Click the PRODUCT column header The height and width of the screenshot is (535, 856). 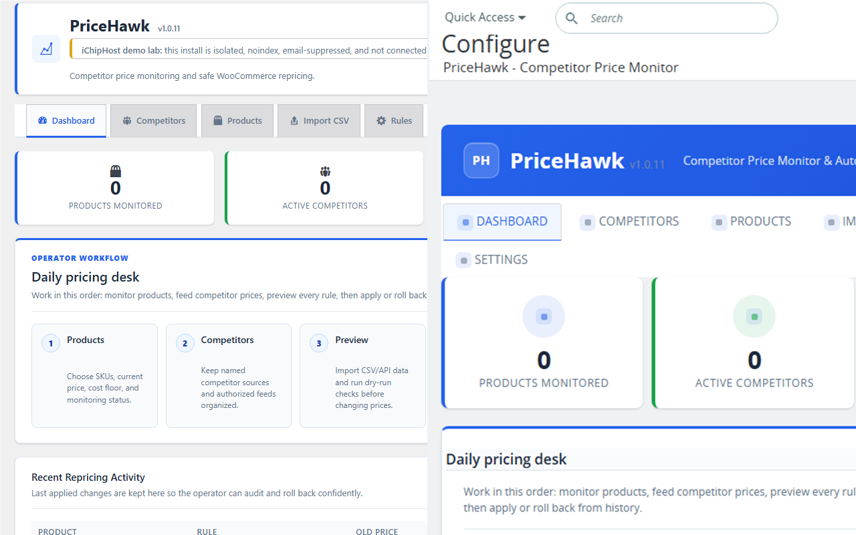[x=58, y=532]
